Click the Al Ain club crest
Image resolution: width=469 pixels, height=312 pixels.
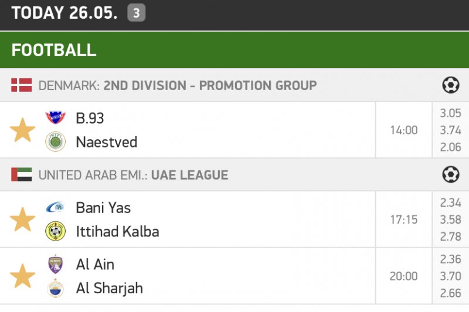pos(55,264)
